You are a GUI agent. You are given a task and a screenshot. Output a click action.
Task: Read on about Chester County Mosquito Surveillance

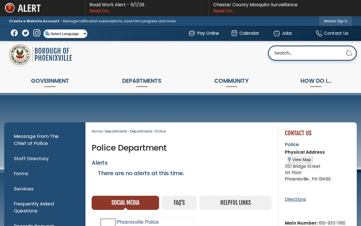pyautogui.click(x=224, y=11)
